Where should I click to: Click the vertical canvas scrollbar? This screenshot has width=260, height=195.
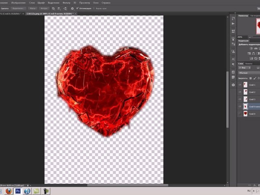tap(227, 99)
